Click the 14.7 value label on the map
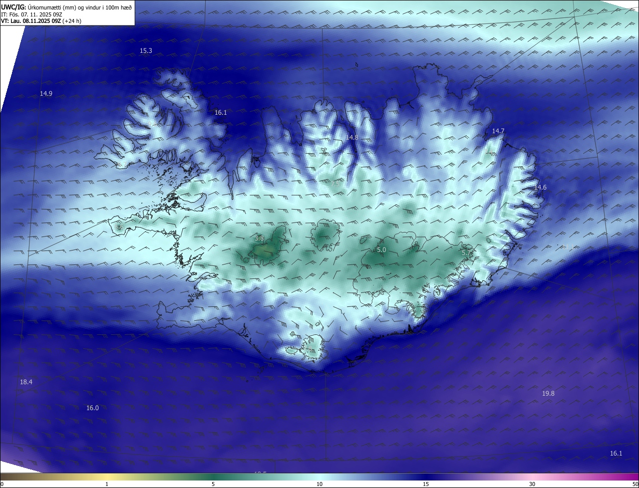The height and width of the screenshot is (488, 639). pyautogui.click(x=498, y=131)
